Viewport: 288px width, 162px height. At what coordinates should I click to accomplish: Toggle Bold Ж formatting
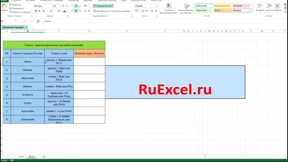(36, 11)
